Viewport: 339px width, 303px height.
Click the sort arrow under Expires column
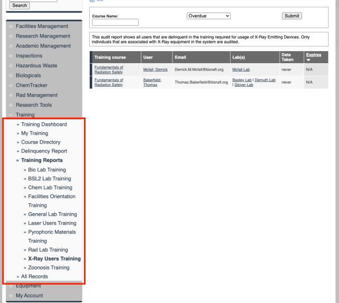(308, 60)
